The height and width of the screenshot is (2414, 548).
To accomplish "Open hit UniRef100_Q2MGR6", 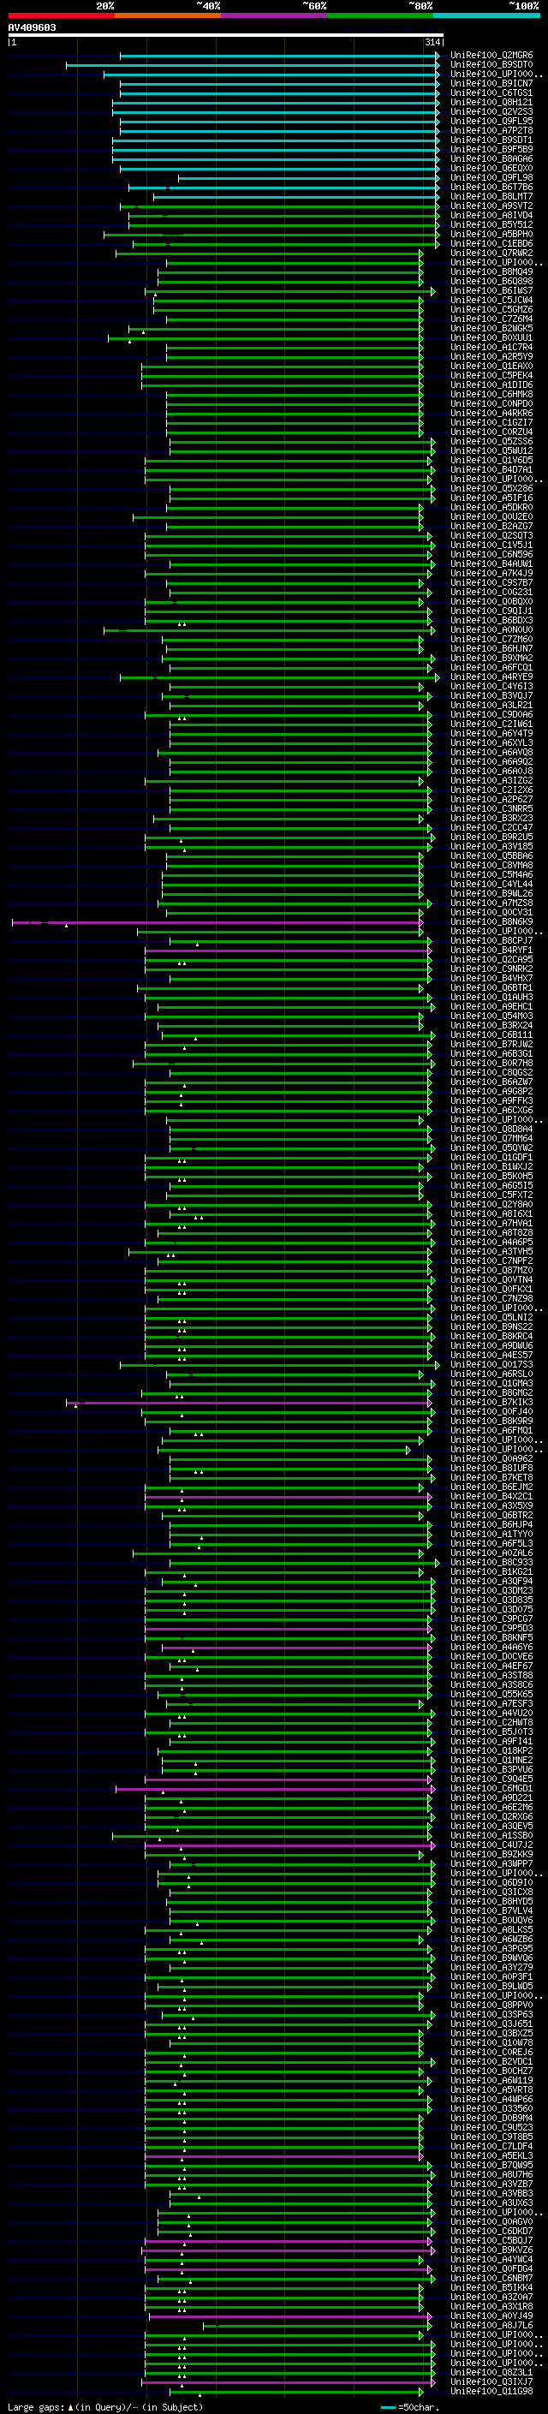I will click(x=491, y=56).
